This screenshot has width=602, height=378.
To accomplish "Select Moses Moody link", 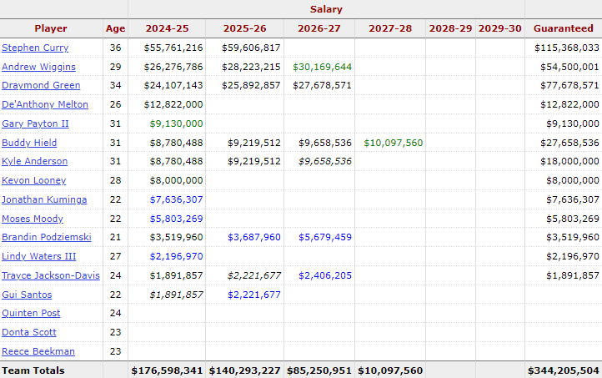I will (33, 219).
